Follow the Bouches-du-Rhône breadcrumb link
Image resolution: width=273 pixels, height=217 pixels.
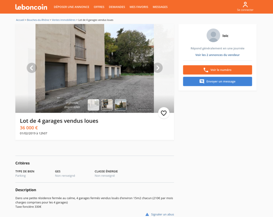[x=38, y=20]
